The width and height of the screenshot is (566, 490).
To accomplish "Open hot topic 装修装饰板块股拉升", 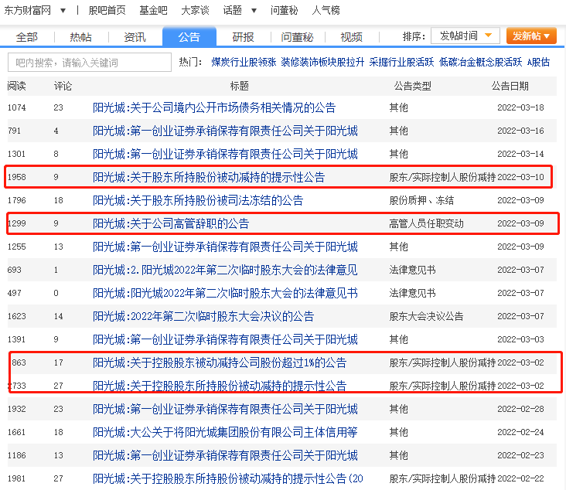I will tap(322, 63).
